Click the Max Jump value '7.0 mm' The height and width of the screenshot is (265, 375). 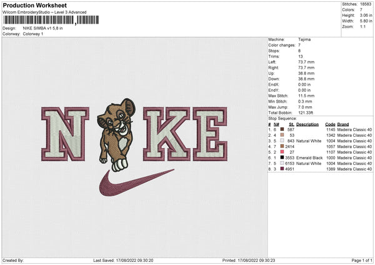(305, 107)
